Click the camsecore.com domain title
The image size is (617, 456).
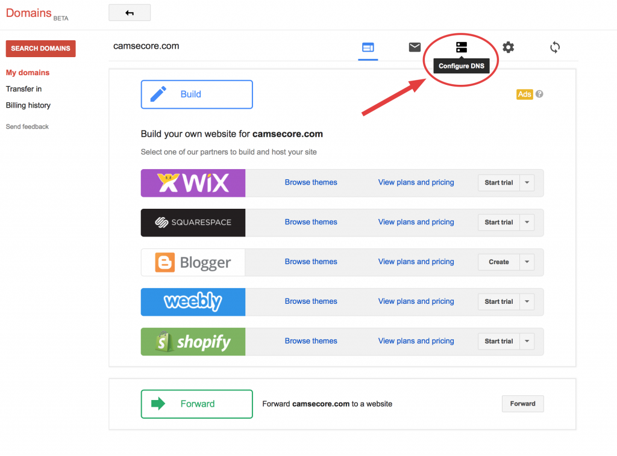(x=146, y=46)
